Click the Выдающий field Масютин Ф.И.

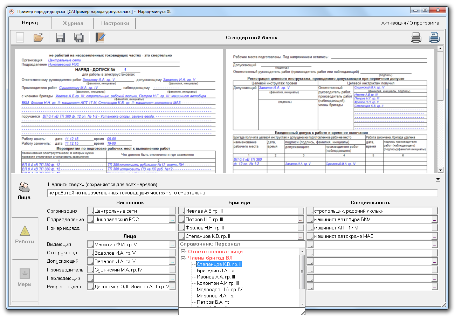click(x=131, y=244)
